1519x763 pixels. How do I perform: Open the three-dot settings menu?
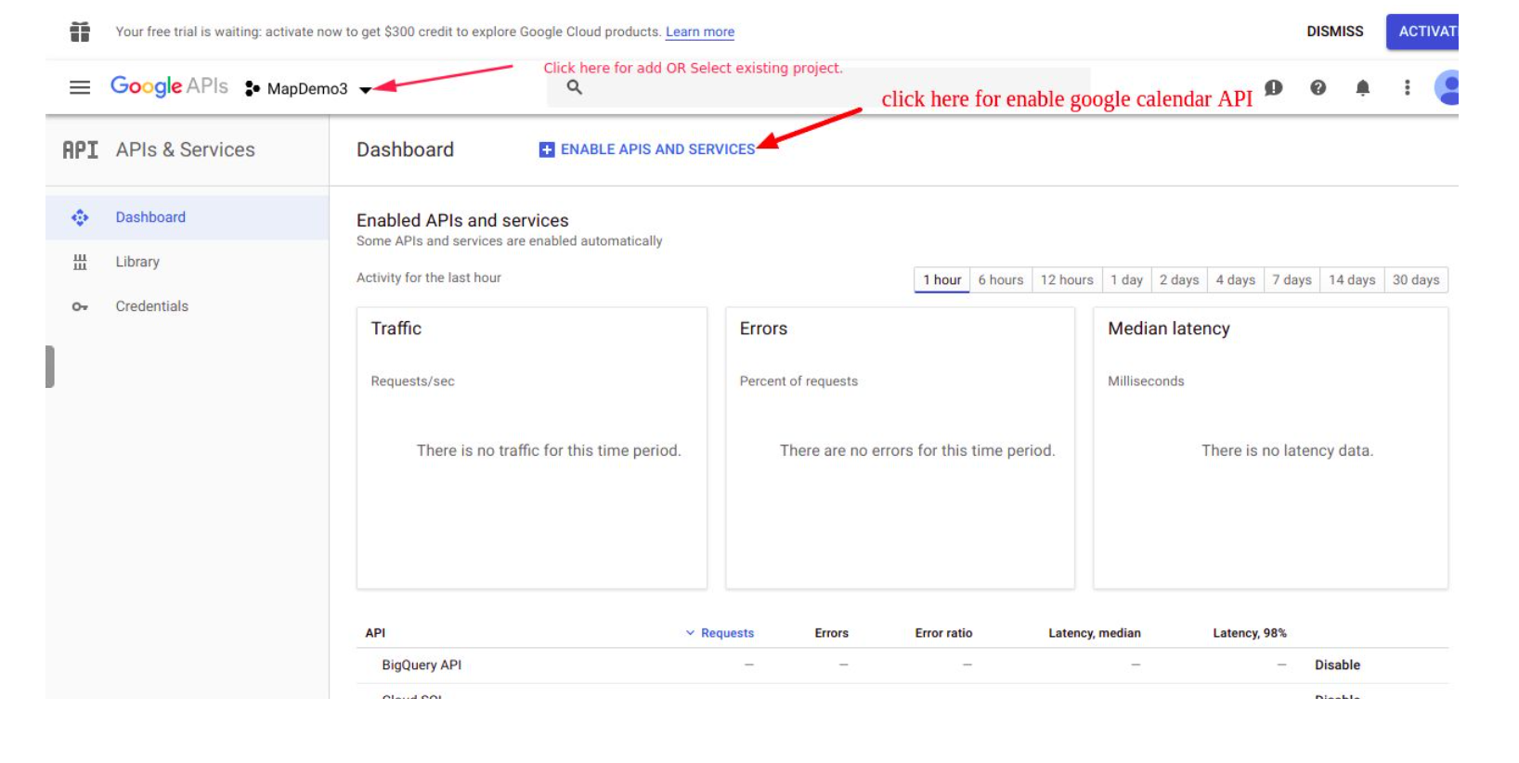point(1408,87)
